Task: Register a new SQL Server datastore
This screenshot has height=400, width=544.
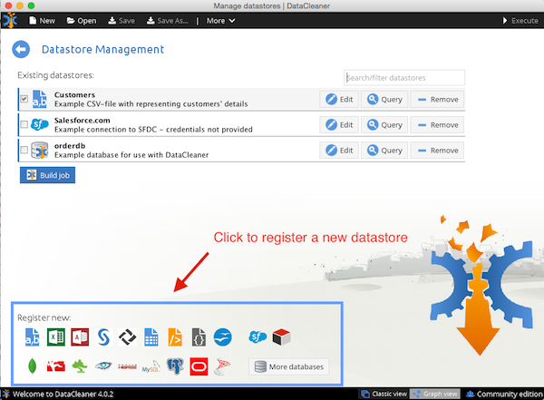Action: [x=222, y=366]
